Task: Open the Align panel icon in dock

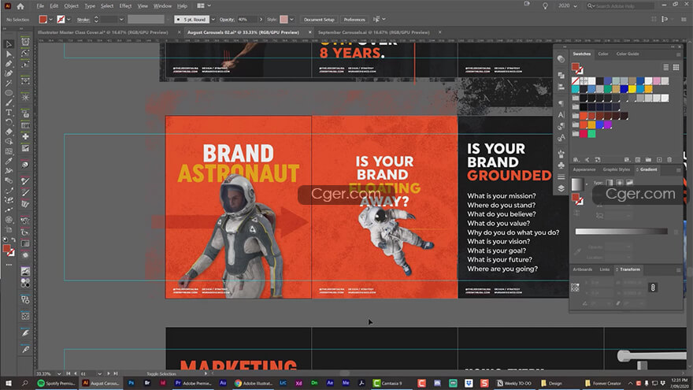Action: tap(561, 87)
